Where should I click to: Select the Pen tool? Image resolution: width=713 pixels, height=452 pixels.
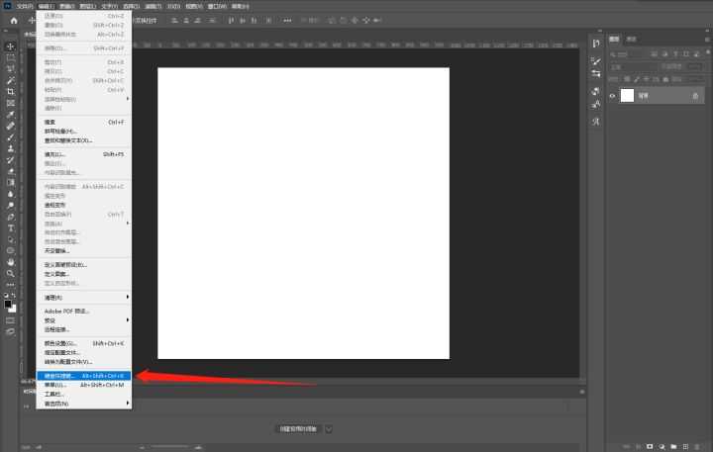point(11,217)
